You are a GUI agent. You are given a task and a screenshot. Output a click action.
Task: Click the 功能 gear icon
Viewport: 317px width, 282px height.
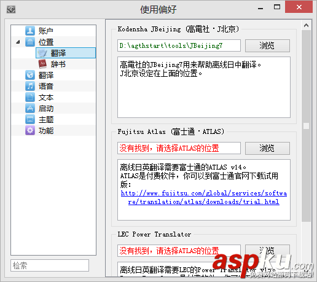(30, 130)
